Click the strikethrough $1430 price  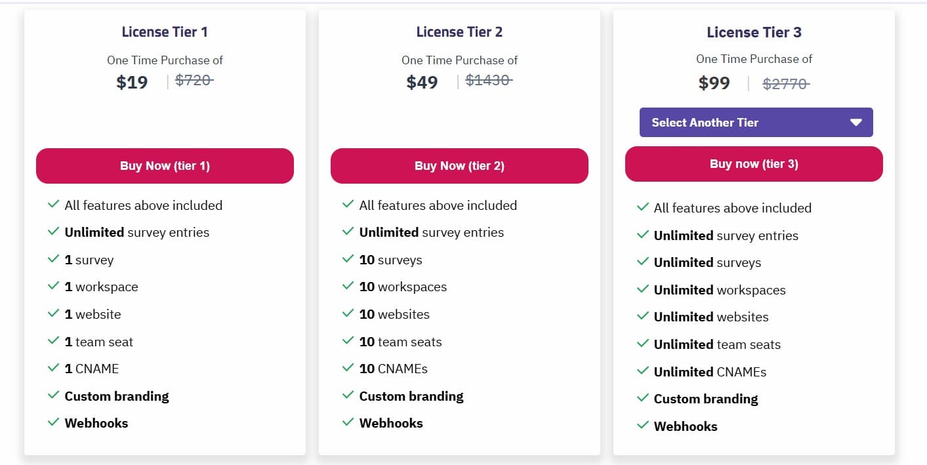click(489, 80)
